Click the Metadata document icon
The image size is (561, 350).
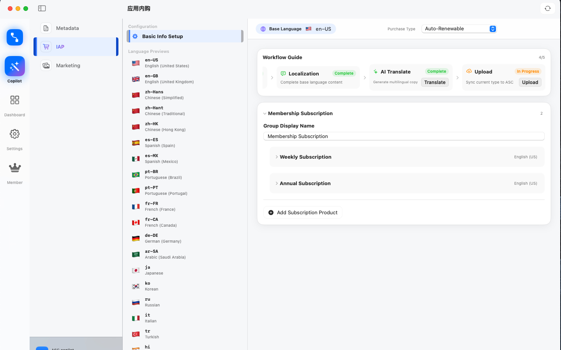46,28
